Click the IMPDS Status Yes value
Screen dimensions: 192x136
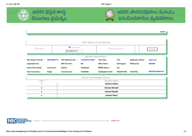pyautogui.click(x=118, y=68)
